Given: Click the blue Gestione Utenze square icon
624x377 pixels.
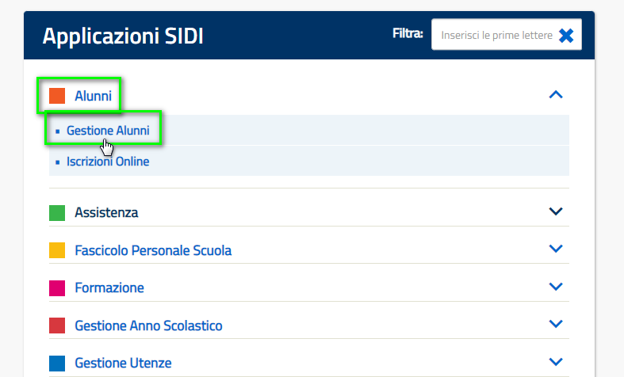Looking at the screenshot, I should pyautogui.click(x=57, y=363).
